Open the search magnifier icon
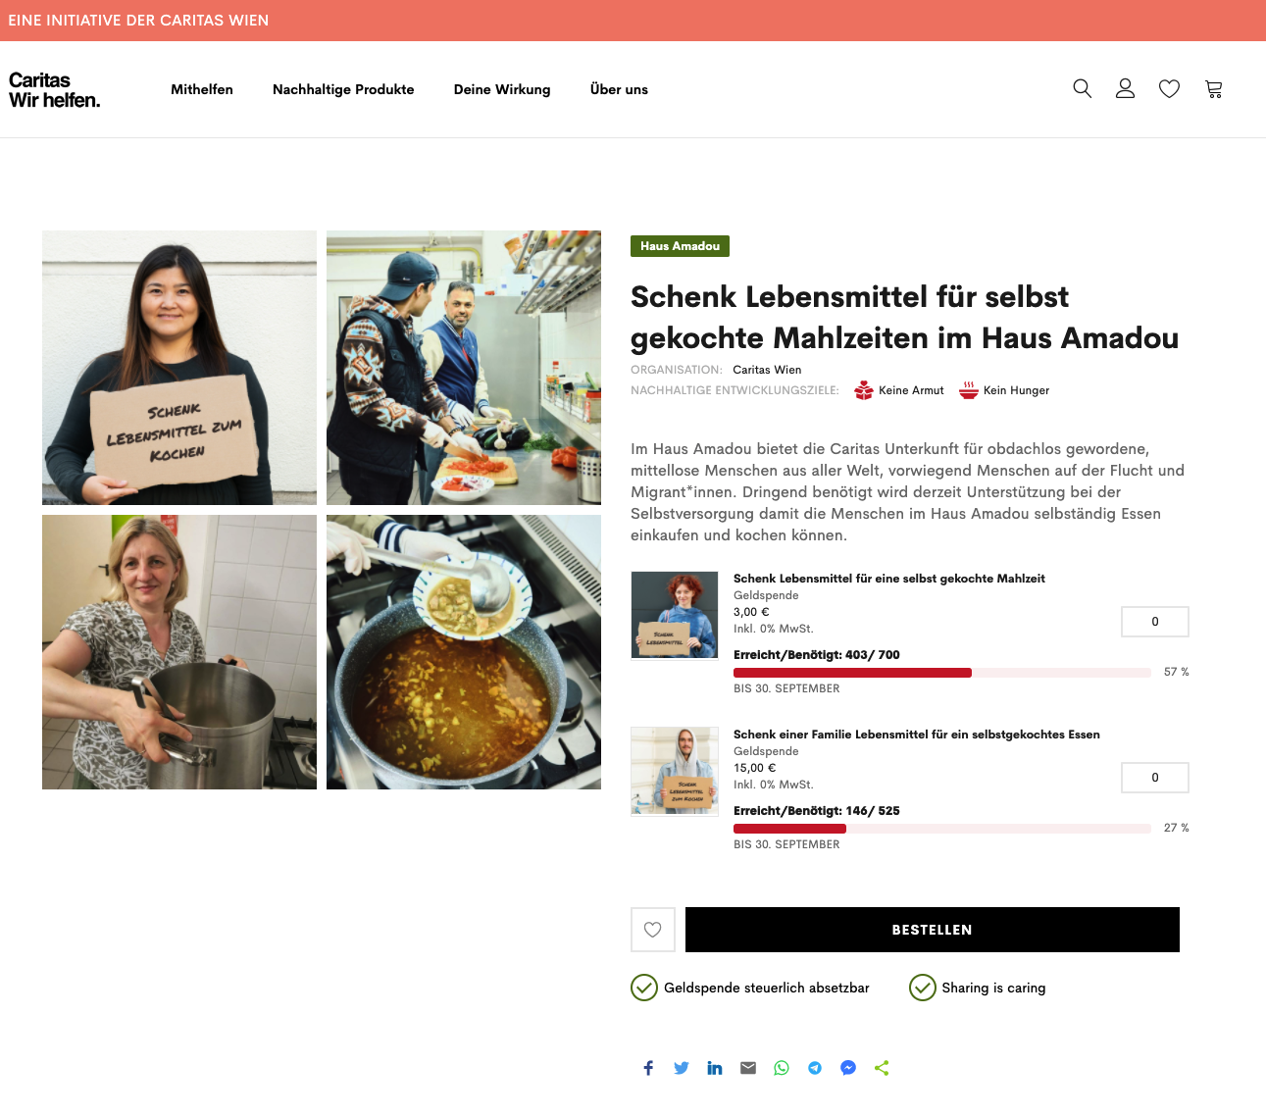Viewport: 1266px width, 1116px height. [x=1082, y=88]
